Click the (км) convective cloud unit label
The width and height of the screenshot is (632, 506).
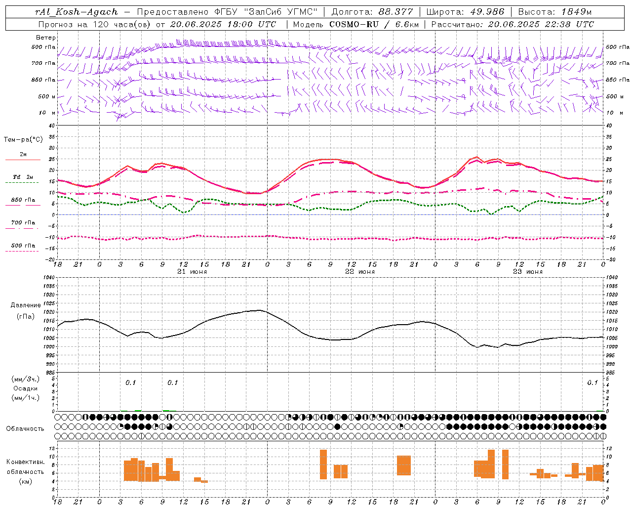coord(26,481)
